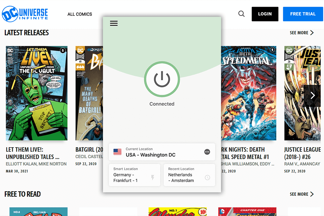The width and height of the screenshot is (324, 216).
Task: Click author ELLIOTT KALAN, MIKE NORTON
Action: pos(36,164)
